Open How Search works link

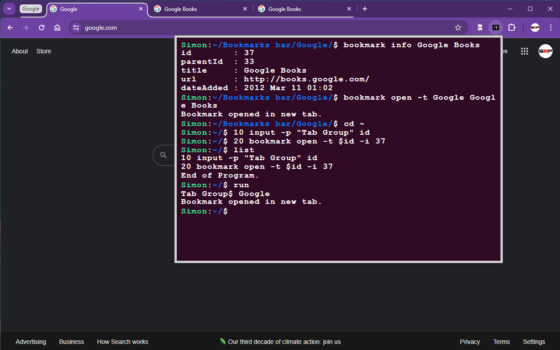[x=122, y=342]
